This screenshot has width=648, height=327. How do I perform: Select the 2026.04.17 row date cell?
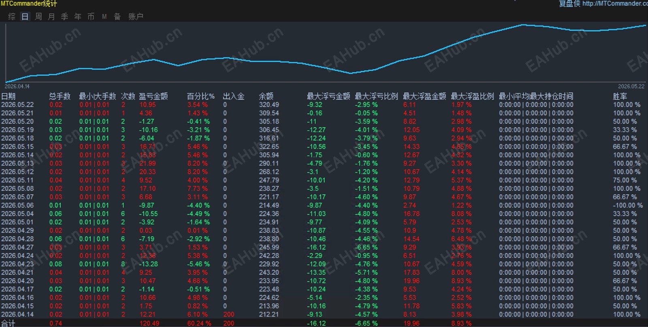[17, 289]
